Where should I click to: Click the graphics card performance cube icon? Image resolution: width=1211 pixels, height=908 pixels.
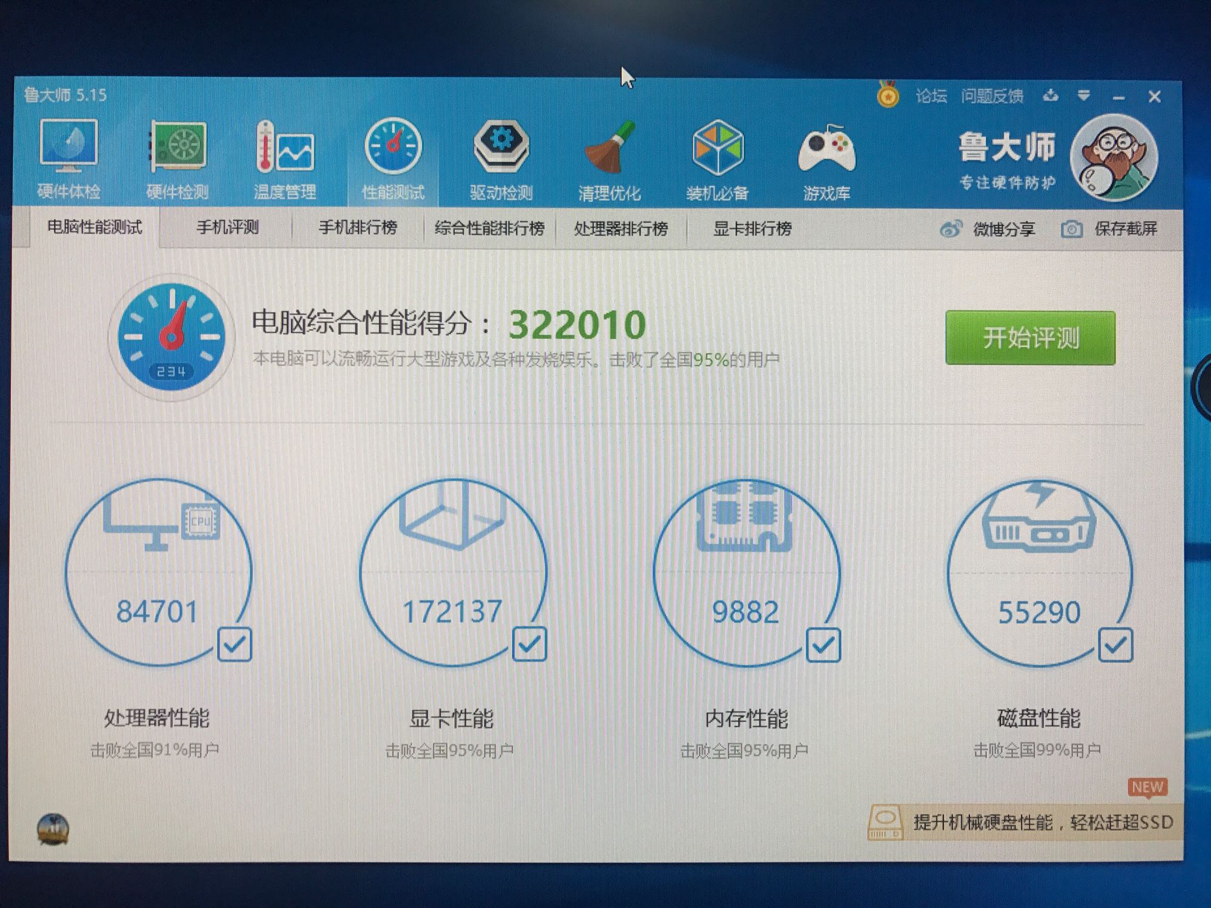coord(453,515)
